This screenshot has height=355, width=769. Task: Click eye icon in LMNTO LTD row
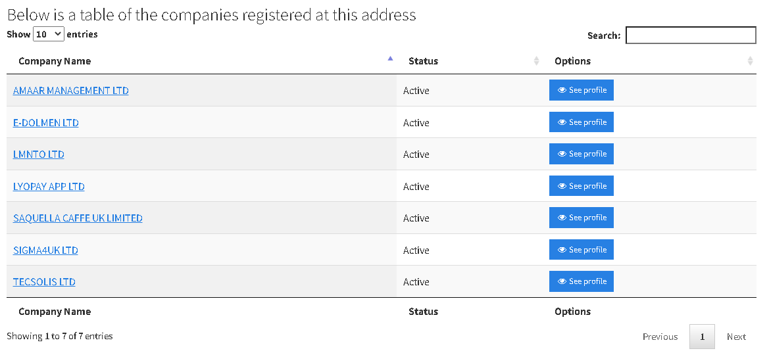point(562,154)
